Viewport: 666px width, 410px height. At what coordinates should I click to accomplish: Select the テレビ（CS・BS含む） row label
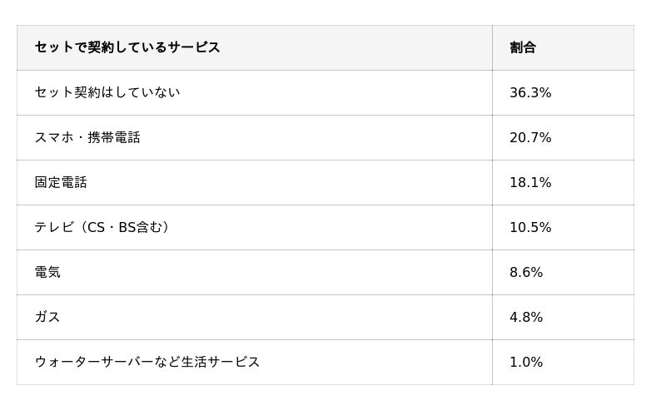[x=102, y=228]
